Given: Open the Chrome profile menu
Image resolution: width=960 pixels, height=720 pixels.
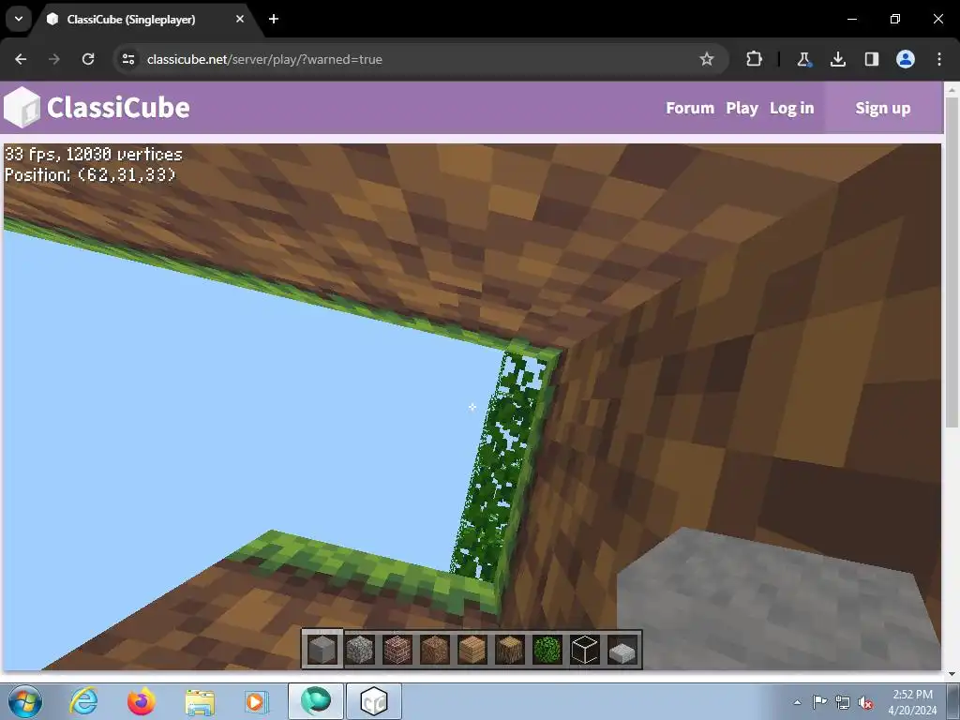Looking at the screenshot, I should point(906,59).
